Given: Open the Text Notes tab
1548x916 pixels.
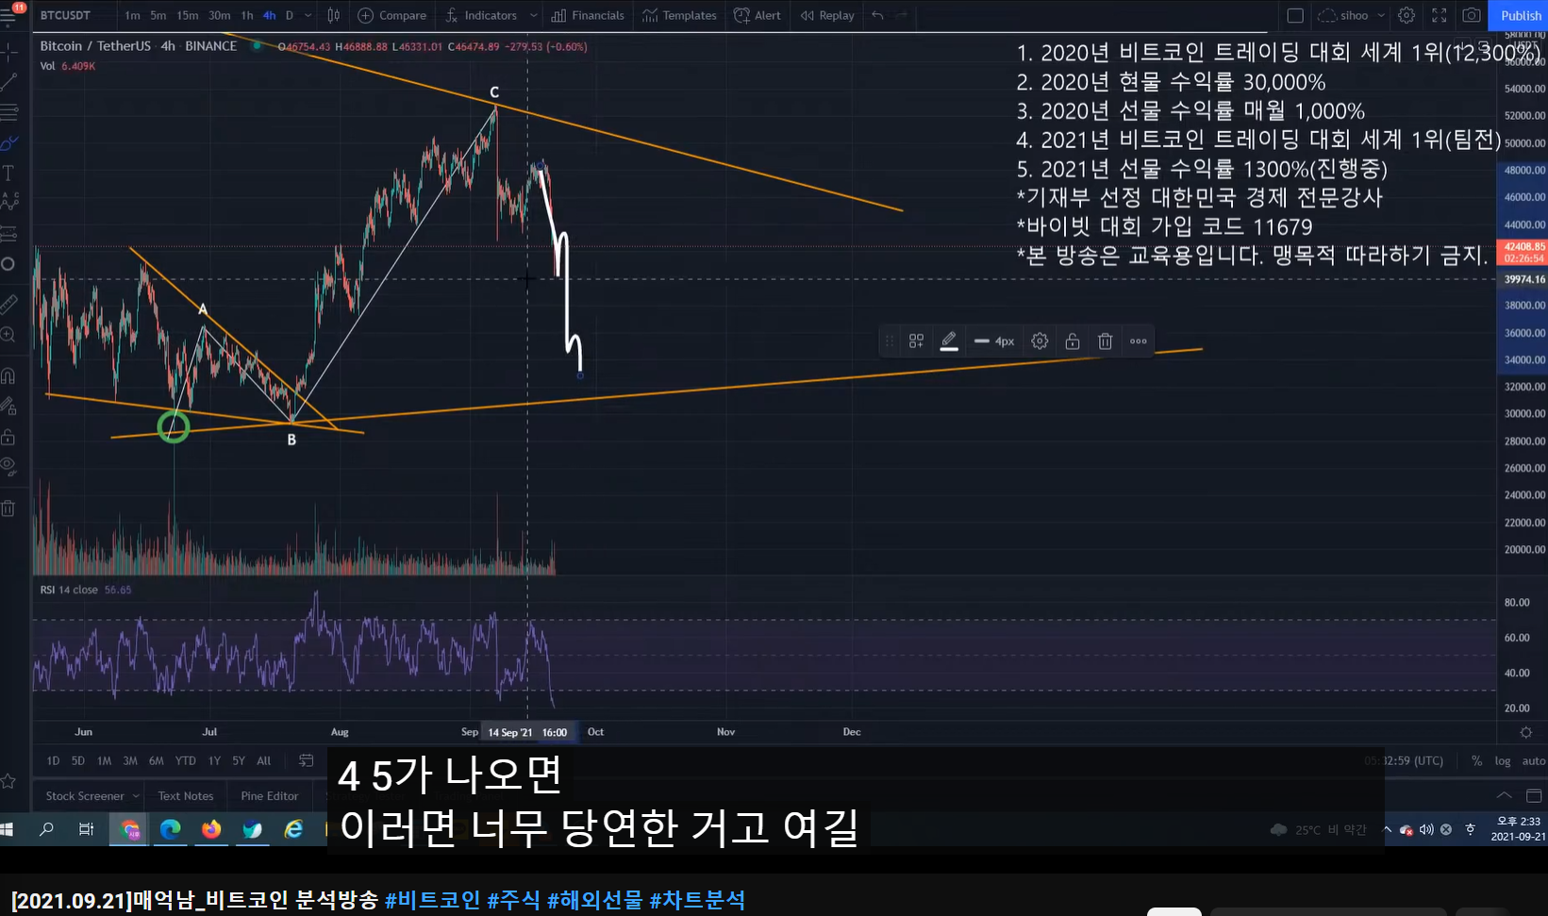Looking at the screenshot, I should (x=186, y=796).
